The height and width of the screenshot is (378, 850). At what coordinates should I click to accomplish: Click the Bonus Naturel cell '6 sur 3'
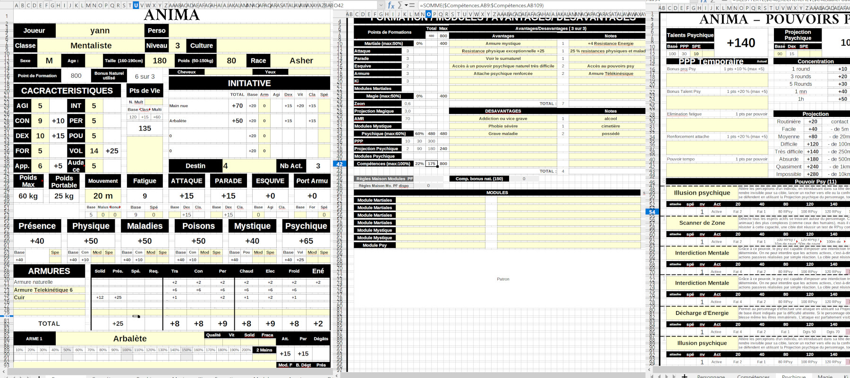pos(145,76)
